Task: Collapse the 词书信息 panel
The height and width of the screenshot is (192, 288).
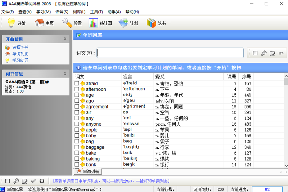Action: coord(65,74)
